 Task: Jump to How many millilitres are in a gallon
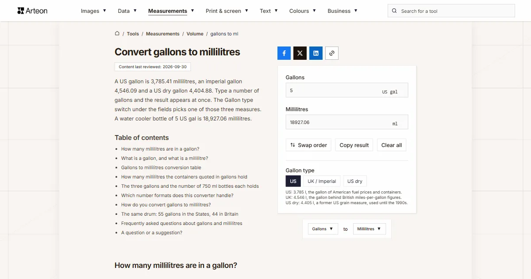(x=160, y=149)
